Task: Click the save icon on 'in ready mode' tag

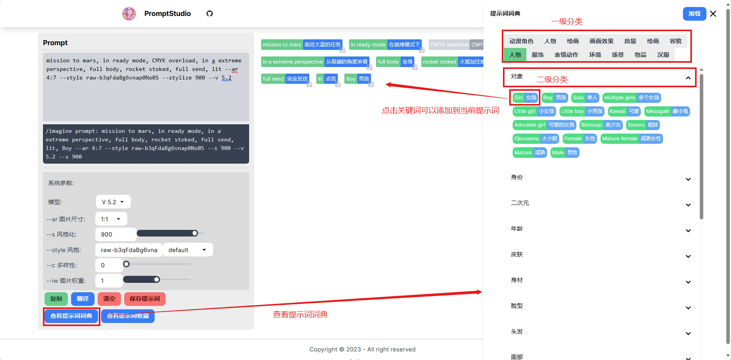Action: (x=422, y=50)
